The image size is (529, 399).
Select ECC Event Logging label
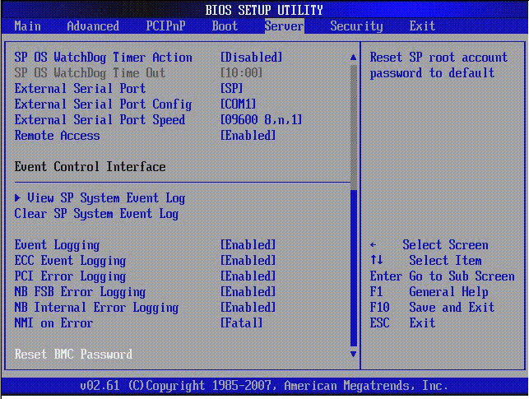point(70,261)
